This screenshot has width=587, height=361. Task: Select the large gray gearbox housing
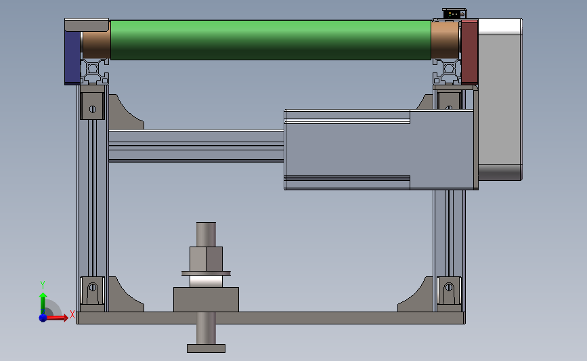(x=381, y=150)
